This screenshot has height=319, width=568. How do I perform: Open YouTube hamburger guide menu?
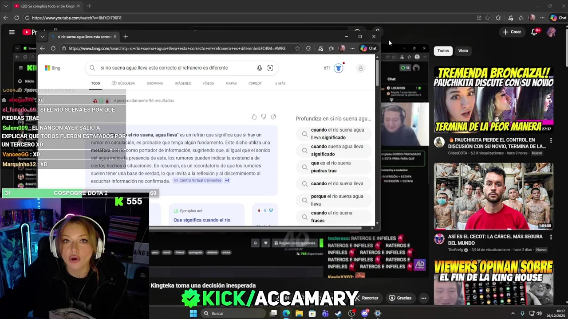[12, 32]
